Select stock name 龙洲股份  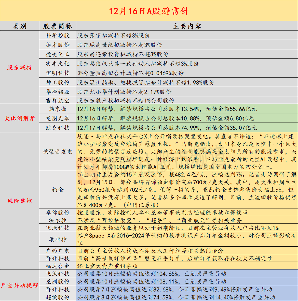58,281
